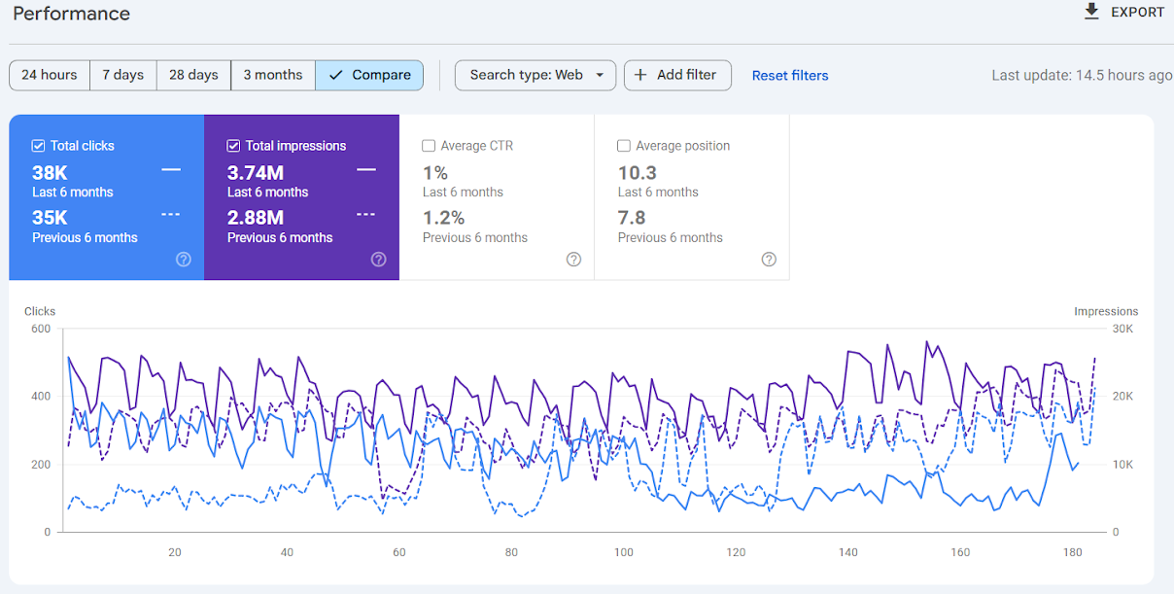Click help icon on Average position card
Viewport: 1174px width, 594px height.
point(769,260)
